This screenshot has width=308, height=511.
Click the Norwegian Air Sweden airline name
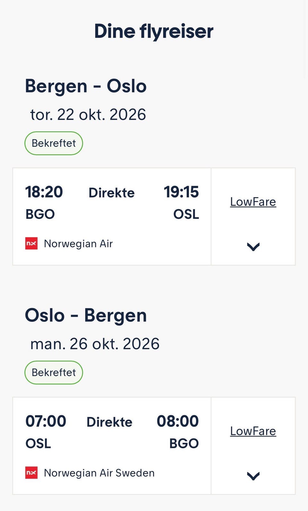(99, 473)
